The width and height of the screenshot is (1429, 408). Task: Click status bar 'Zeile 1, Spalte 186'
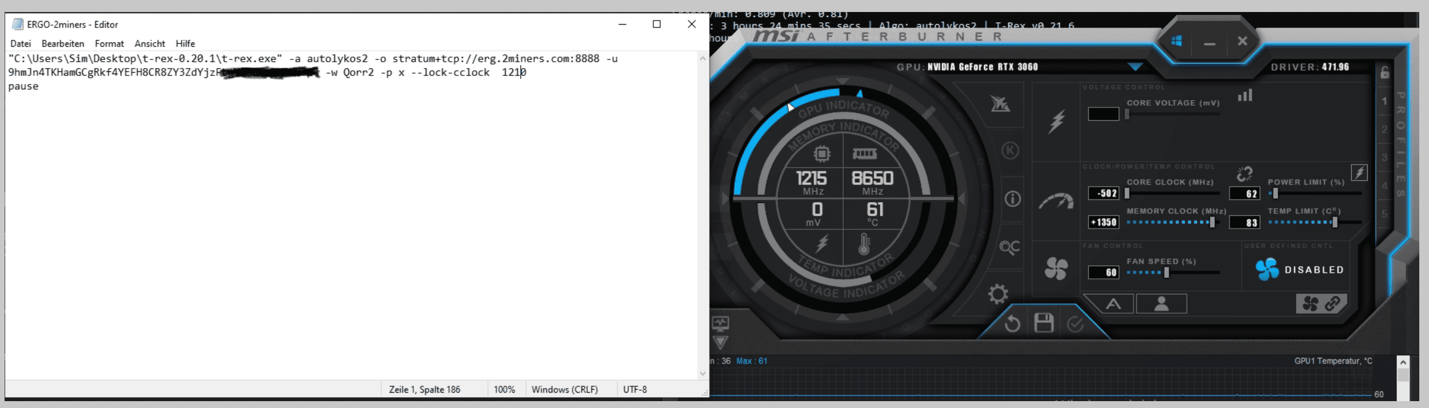click(425, 389)
